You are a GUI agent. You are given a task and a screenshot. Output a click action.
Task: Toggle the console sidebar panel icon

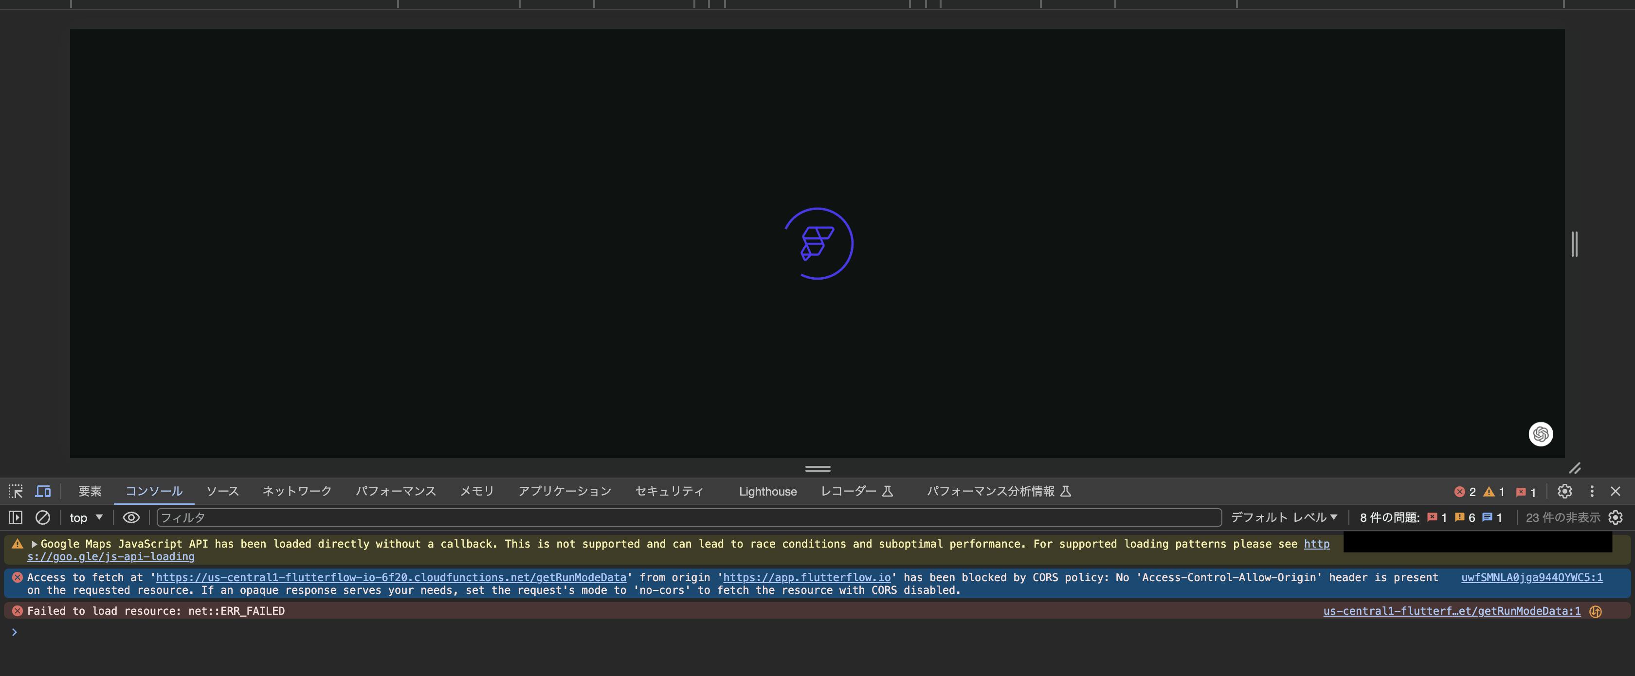click(x=15, y=517)
